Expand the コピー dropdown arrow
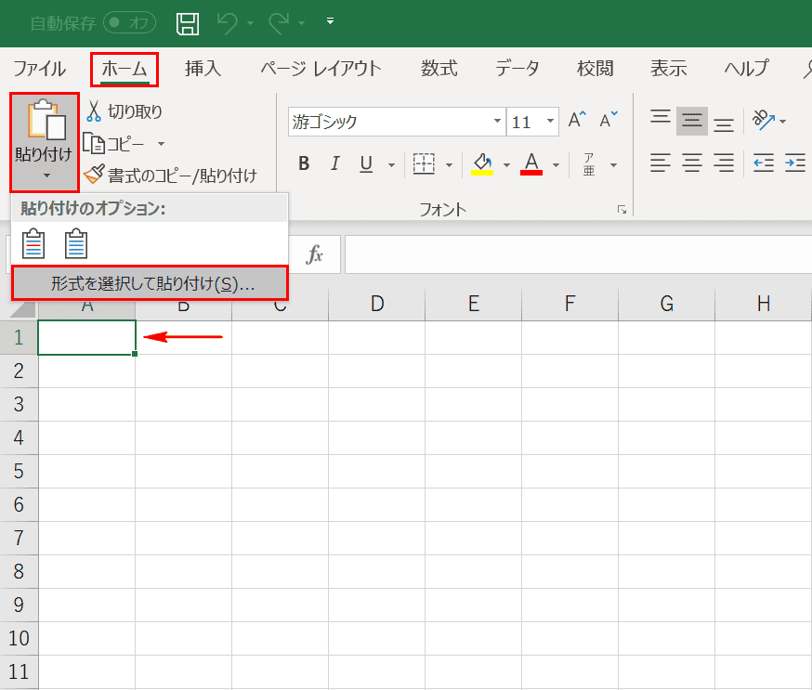This screenshot has height=690, width=812. 161,144
